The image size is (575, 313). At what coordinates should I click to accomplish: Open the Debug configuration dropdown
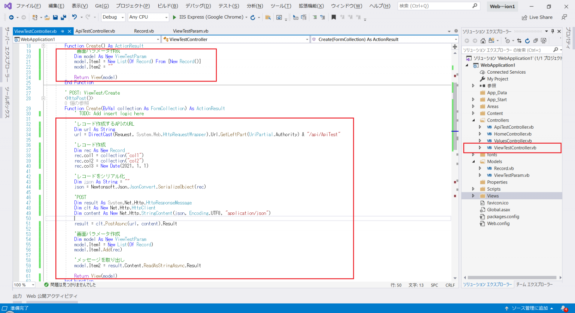(x=122, y=17)
